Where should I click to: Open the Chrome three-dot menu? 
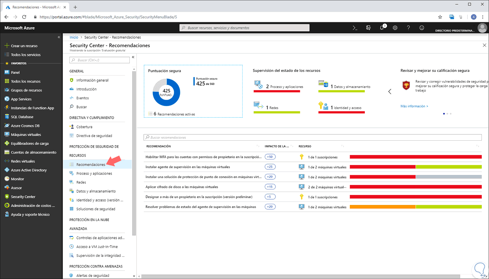483,17
